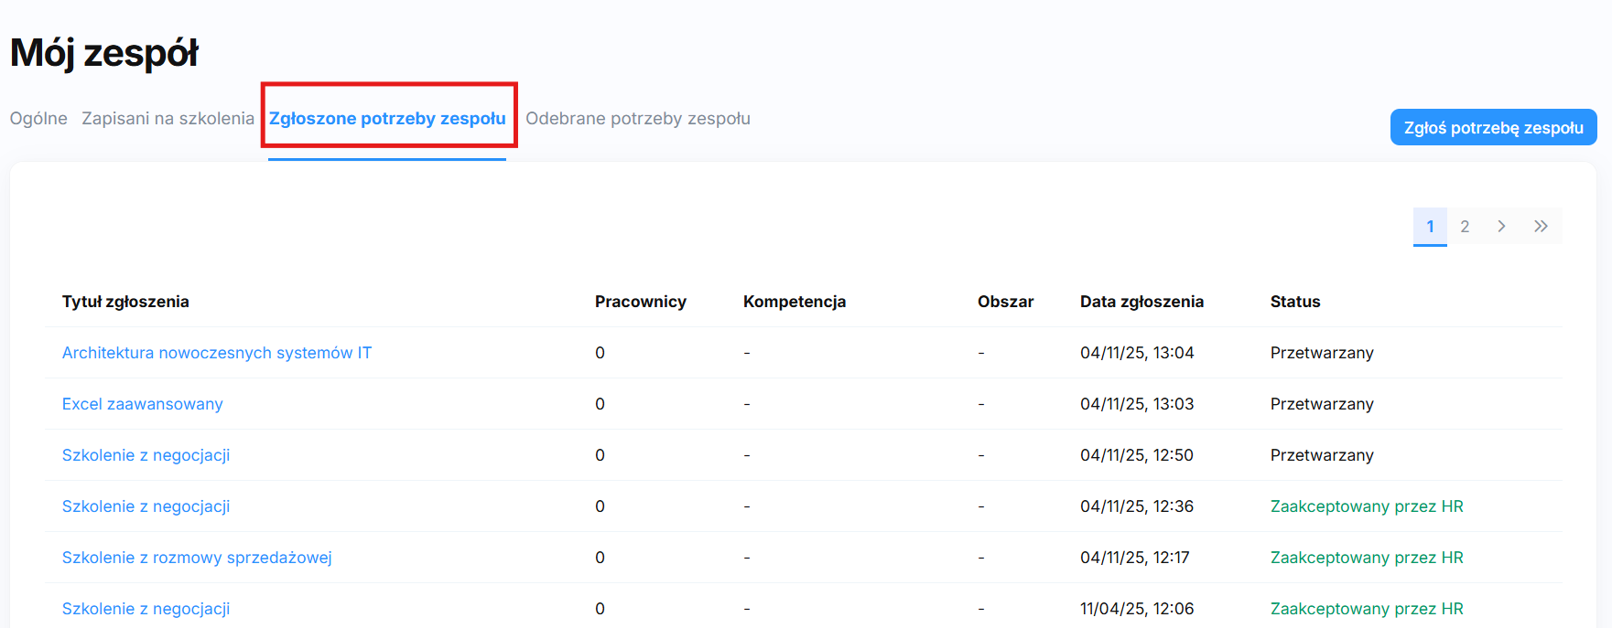Viewport: 1612px width, 628px height.
Task: Open Architektura nowoczesnych systemów IT request
Action: (217, 353)
